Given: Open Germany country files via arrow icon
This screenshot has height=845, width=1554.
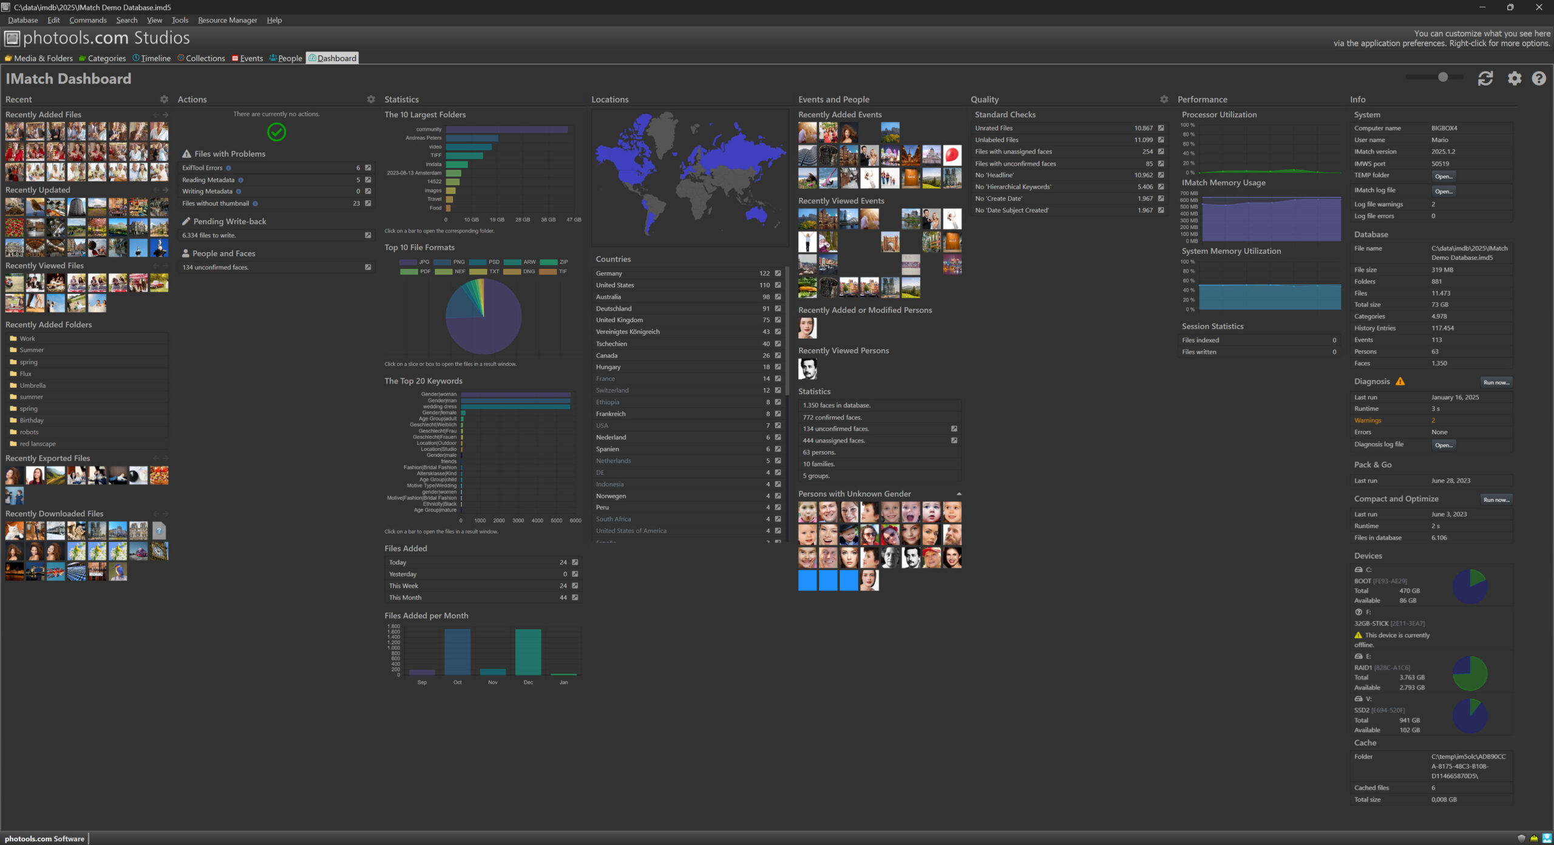Looking at the screenshot, I should [778, 274].
